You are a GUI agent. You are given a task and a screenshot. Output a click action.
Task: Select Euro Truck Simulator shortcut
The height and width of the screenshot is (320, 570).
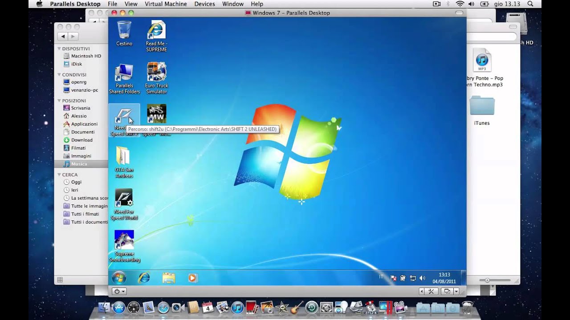(x=156, y=79)
